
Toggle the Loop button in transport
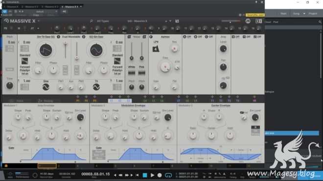168,175
